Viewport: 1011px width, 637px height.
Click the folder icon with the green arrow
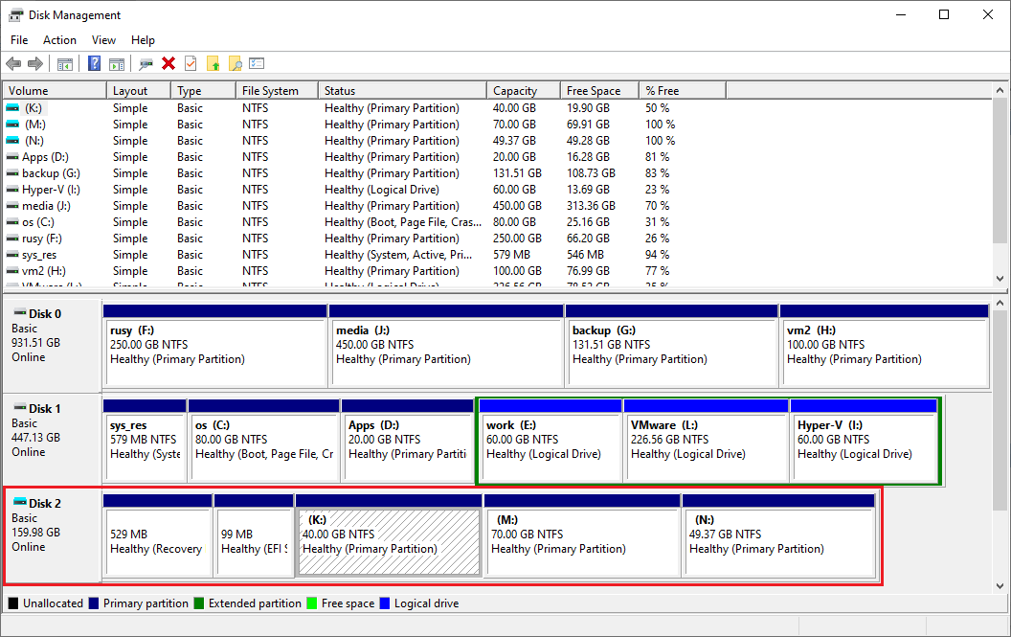[x=213, y=64]
